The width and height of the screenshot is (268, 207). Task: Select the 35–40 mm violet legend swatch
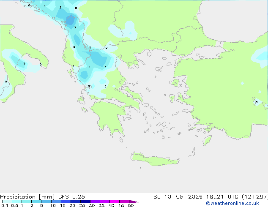[105, 202]
